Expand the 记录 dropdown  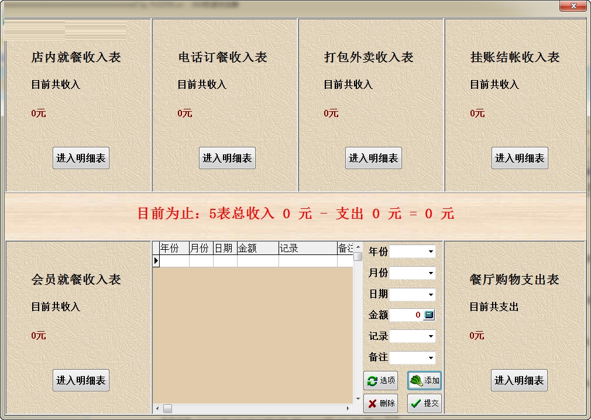click(x=431, y=336)
